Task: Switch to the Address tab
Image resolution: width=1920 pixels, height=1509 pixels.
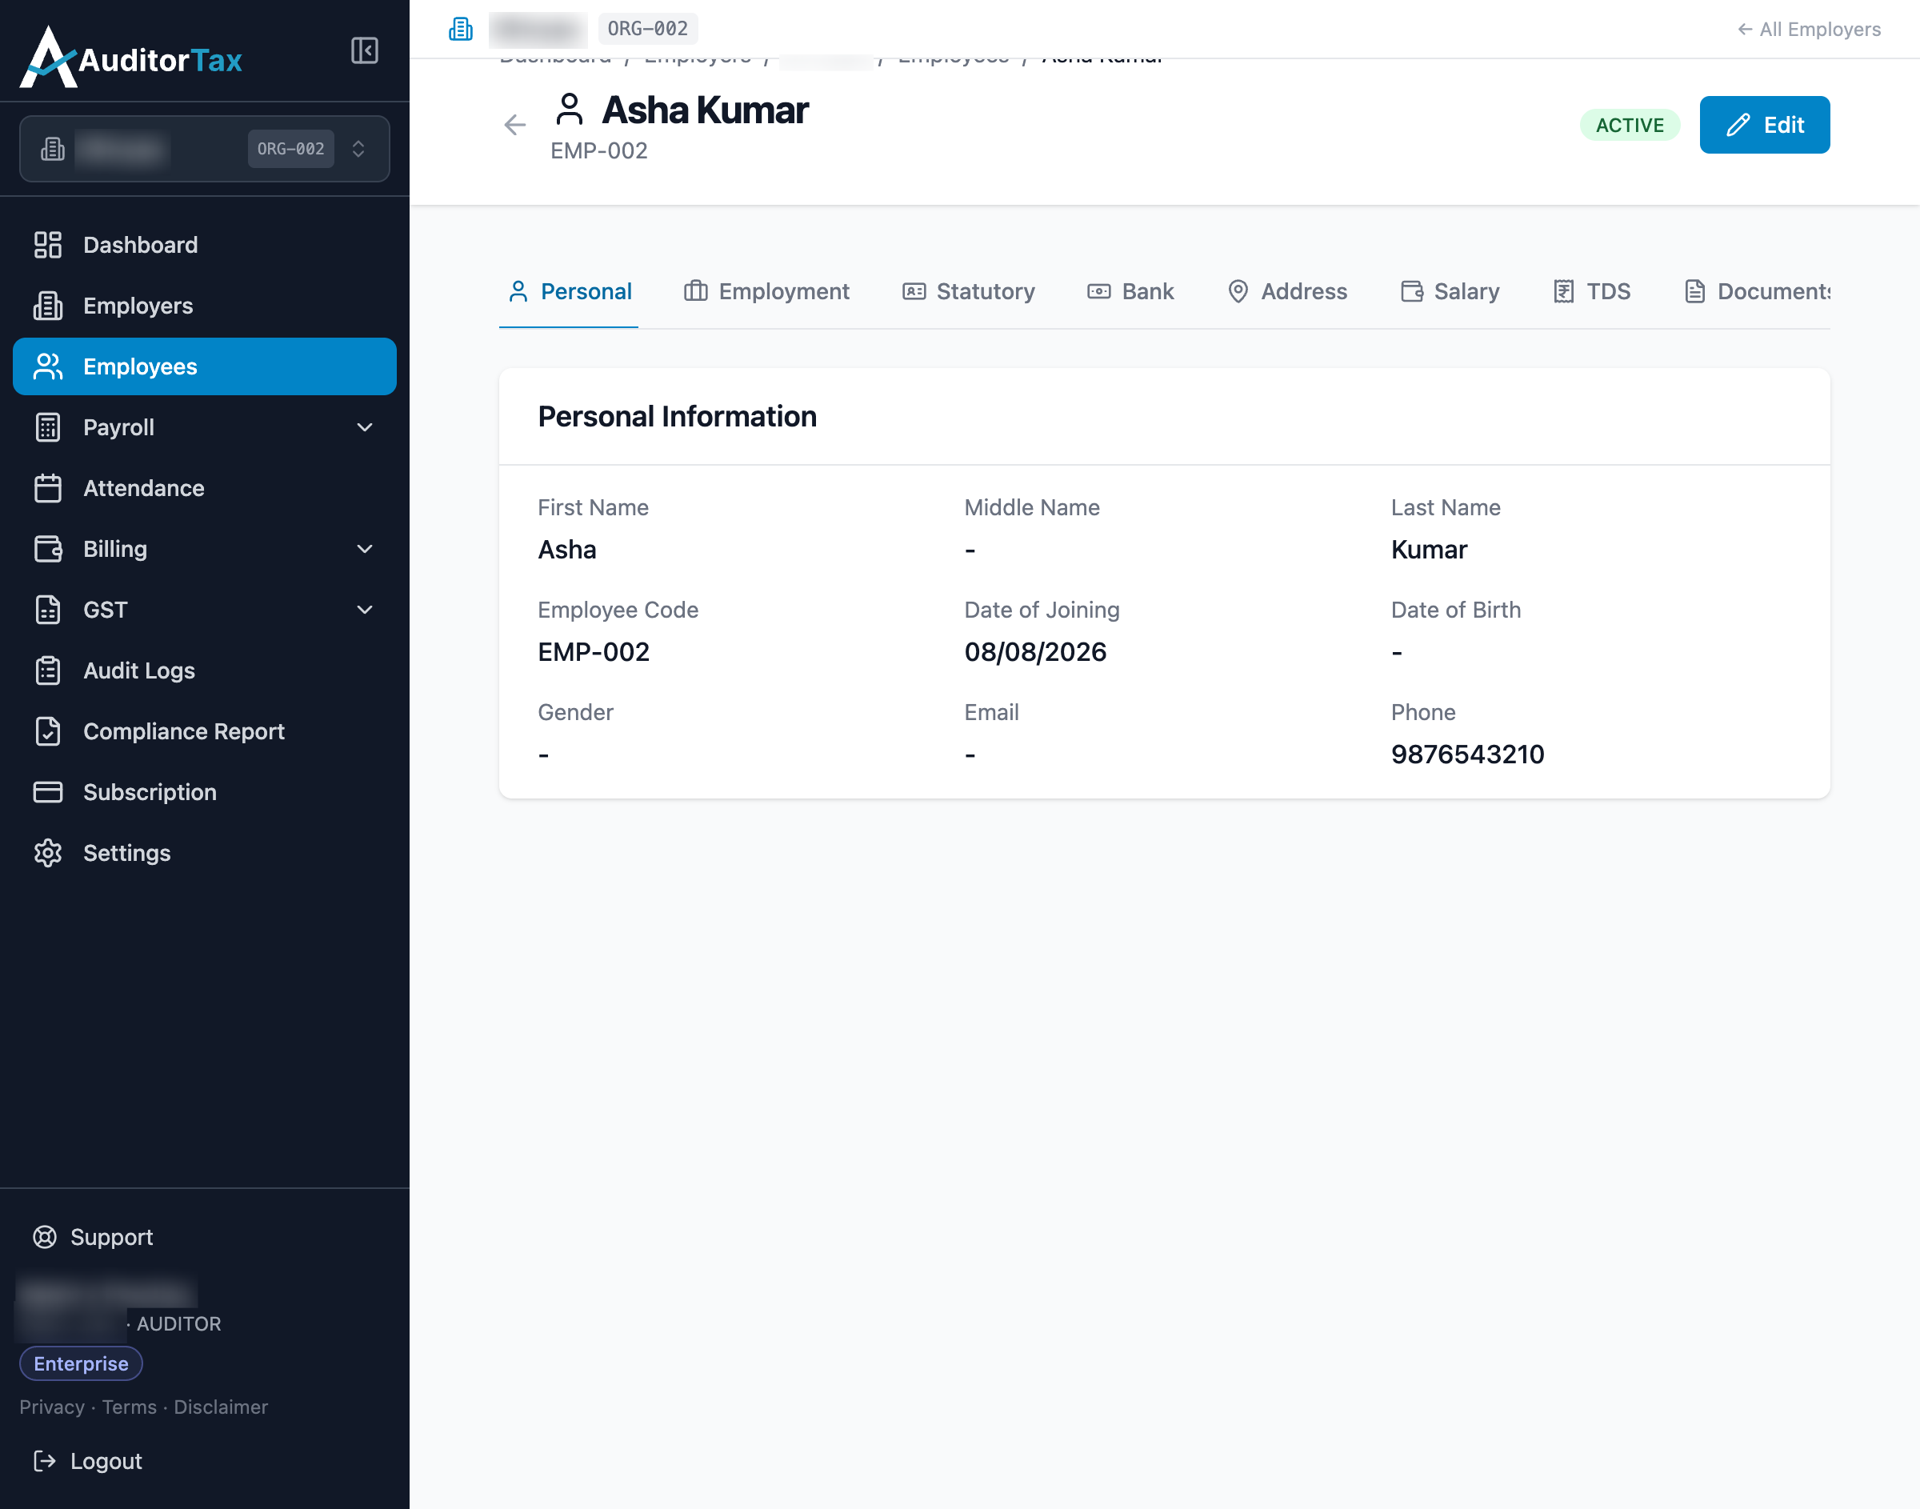Action: click(x=1286, y=291)
